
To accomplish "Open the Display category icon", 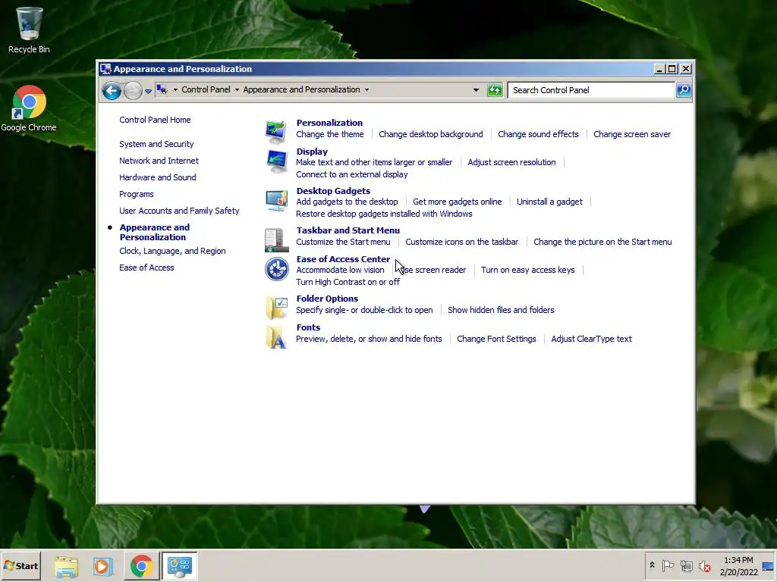I will tap(276, 161).
